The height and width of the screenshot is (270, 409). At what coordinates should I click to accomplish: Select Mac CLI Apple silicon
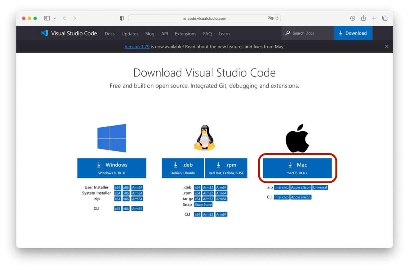301,197
